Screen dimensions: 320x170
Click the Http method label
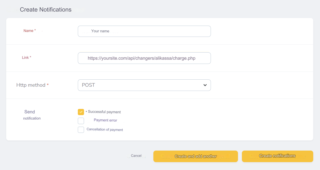click(31, 85)
